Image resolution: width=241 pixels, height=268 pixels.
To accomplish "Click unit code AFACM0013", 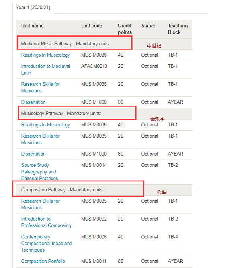I will click(x=94, y=66).
